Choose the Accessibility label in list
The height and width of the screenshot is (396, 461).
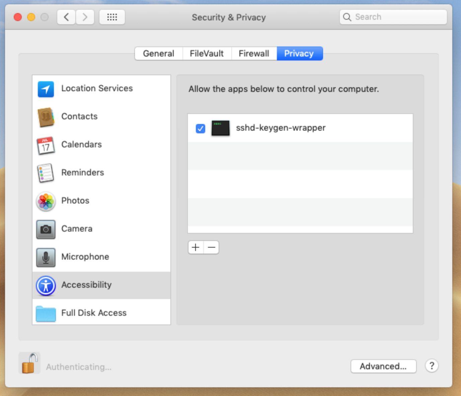coord(86,285)
